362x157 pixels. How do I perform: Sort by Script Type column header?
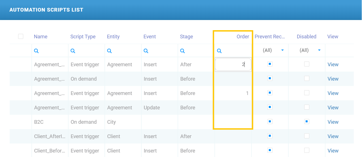[x=83, y=37]
